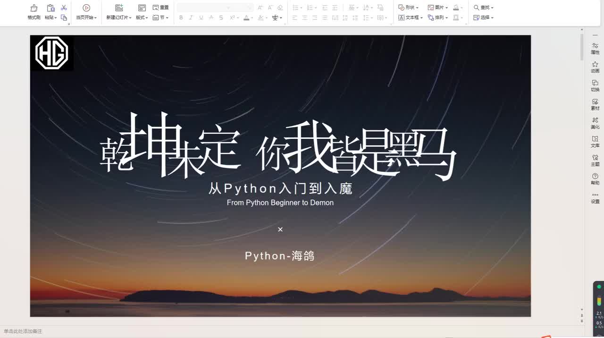The height and width of the screenshot is (338, 604).
Task: Toggle center text alignment
Action: [305, 17]
